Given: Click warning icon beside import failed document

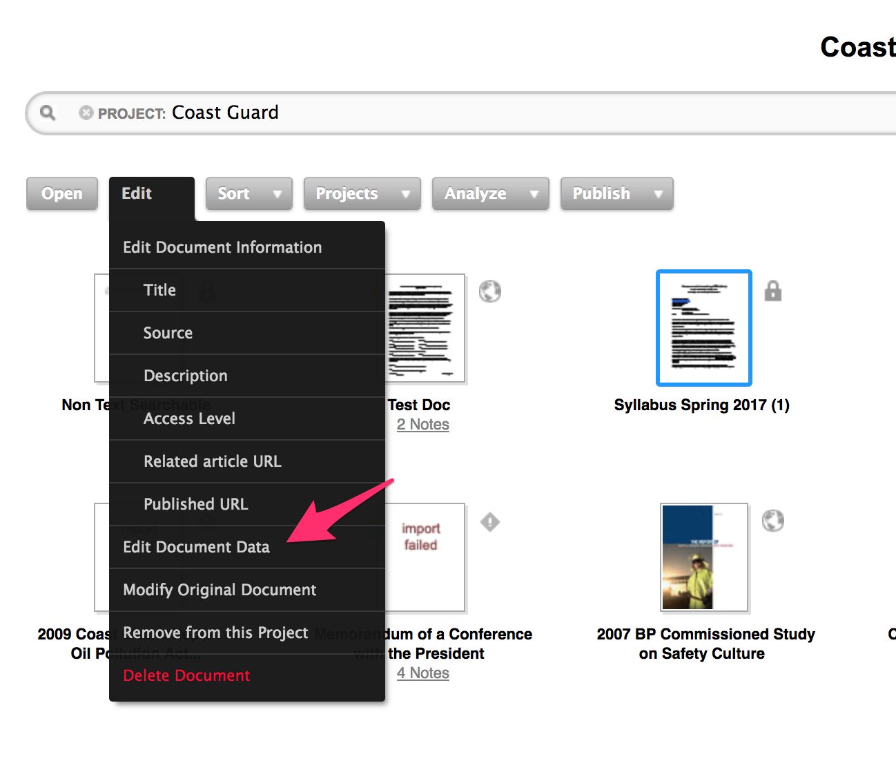Looking at the screenshot, I should pyautogui.click(x=490, y=522).
